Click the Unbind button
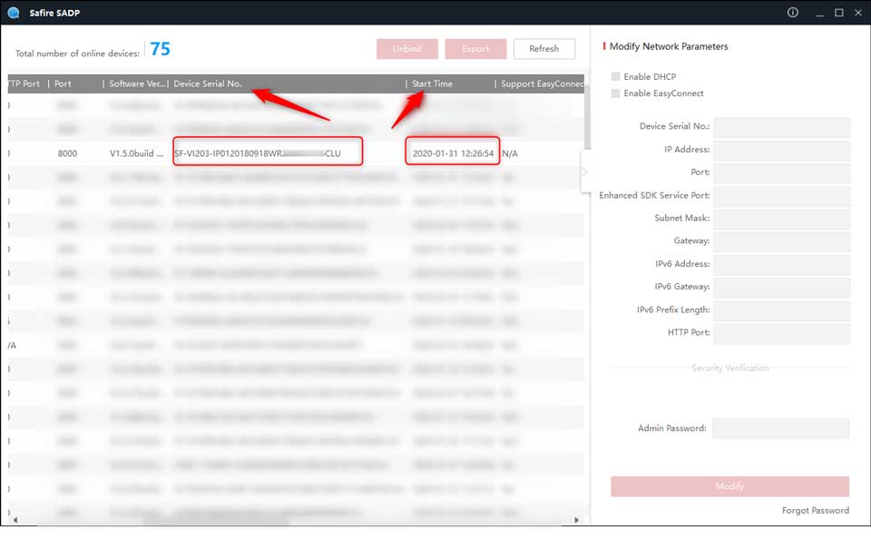This screenshot has width=871, height=539. tap(407, 49)
